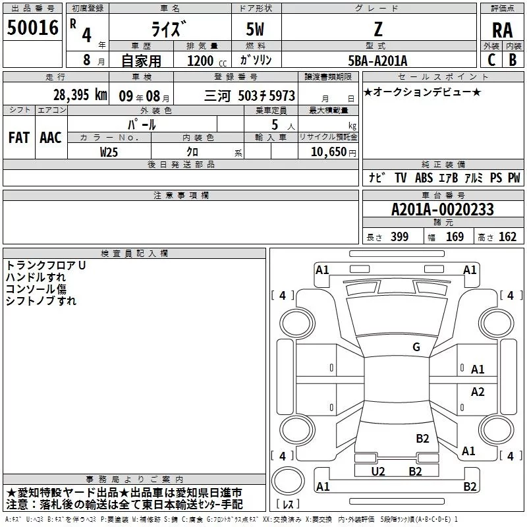Click the オークションデビュー sales point text

422,92
